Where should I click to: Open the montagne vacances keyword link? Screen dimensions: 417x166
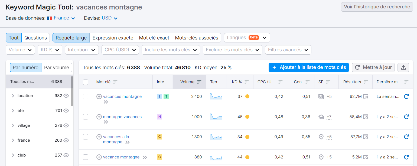click(122, 117)
